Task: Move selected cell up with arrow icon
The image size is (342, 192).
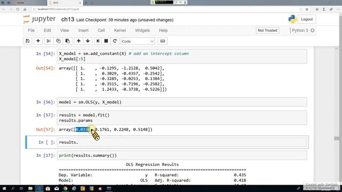Action: (79, 41)
